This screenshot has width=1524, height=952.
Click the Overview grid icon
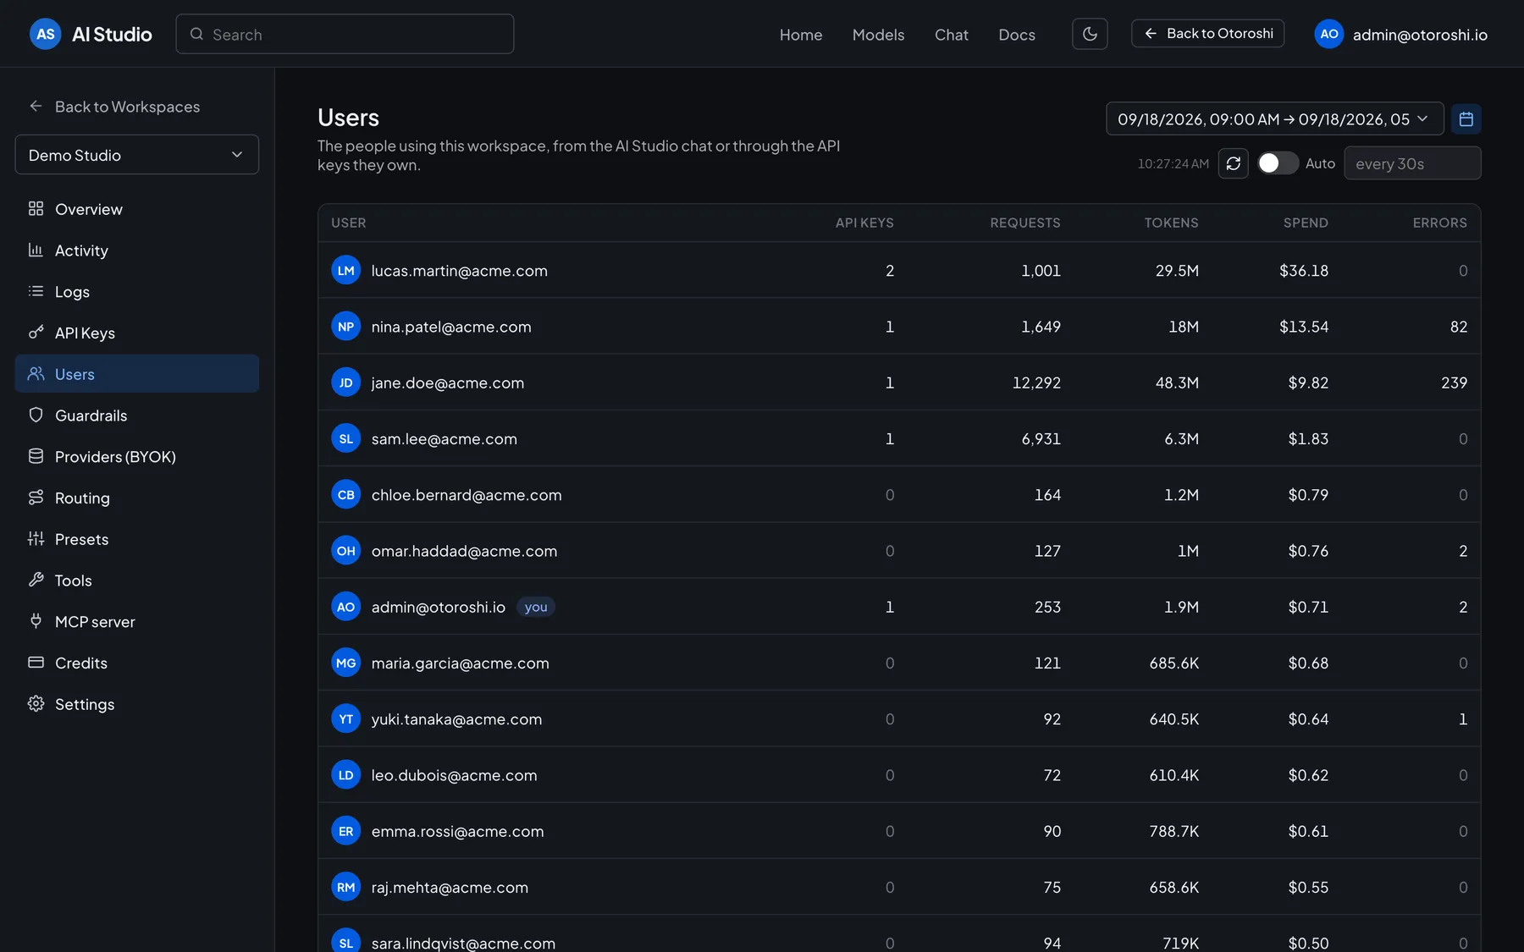[x=36, y=209]
